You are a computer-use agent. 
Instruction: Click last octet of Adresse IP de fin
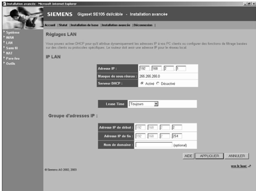coord(177,136)
